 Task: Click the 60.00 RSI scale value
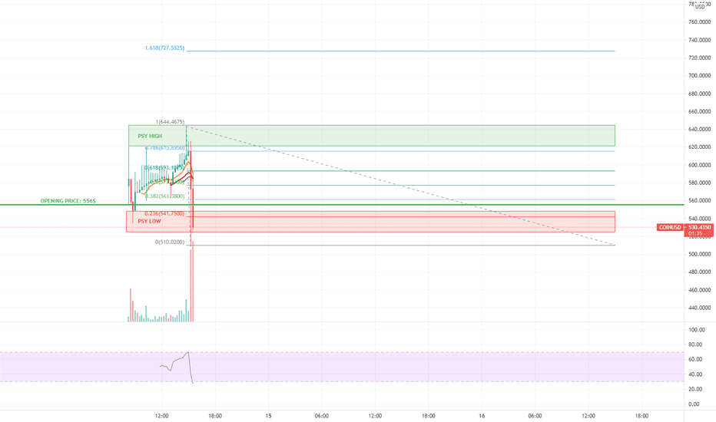coord(695,360)
